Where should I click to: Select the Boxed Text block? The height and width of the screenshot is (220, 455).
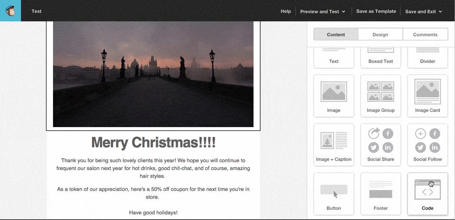381,56
